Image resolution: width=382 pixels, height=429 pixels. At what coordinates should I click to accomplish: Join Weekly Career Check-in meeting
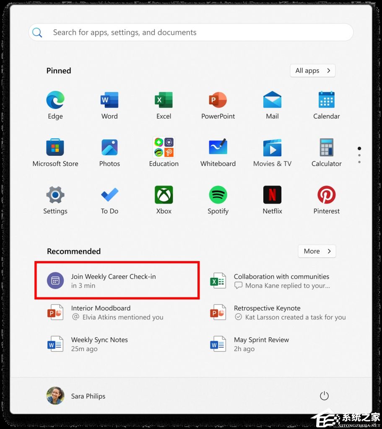click(117, 281)
